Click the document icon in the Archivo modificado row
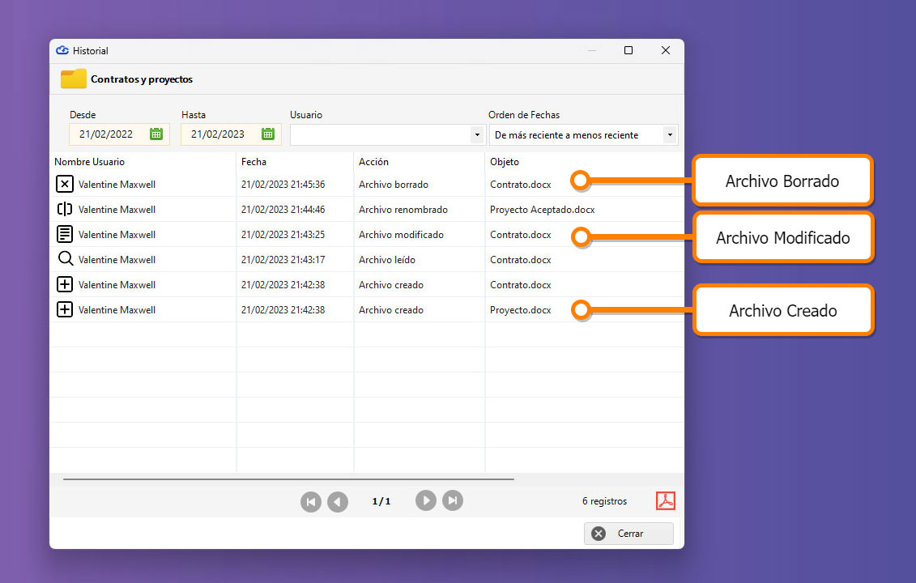Image resolution: width=916 pixels, height=583 pixels. pos(65,234)
